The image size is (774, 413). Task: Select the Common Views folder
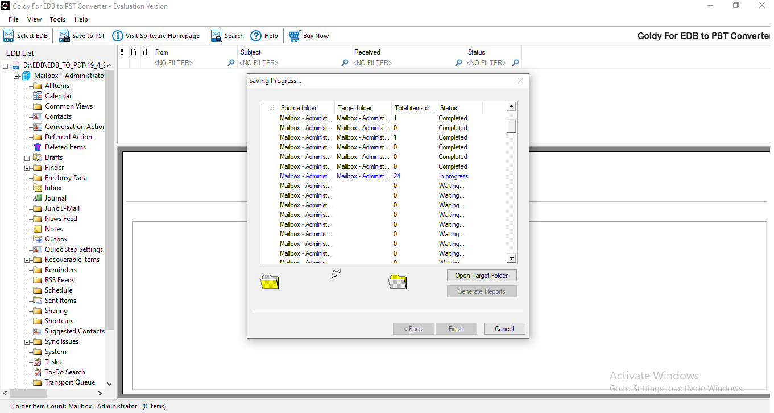[69, 106]
